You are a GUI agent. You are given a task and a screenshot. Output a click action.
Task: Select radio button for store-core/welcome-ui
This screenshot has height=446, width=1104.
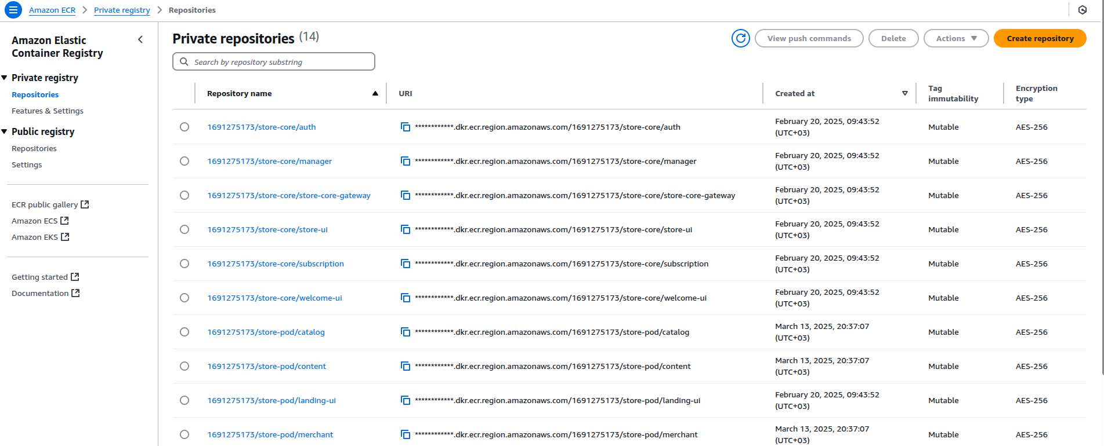click(x=184, y=298)
